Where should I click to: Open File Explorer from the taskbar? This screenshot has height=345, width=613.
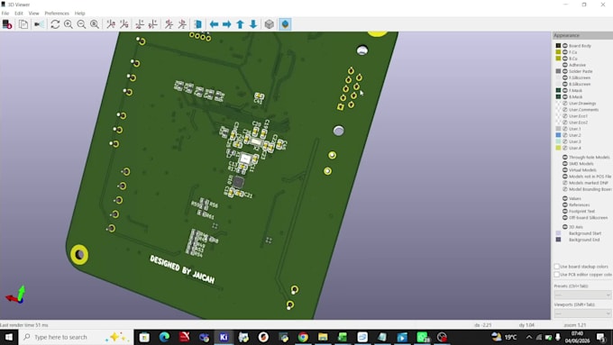tap(323, 337)
